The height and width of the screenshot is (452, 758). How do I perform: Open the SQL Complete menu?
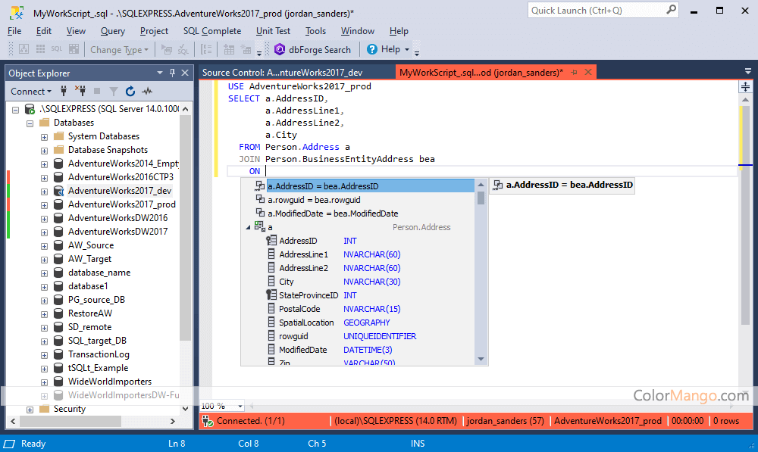211,31
